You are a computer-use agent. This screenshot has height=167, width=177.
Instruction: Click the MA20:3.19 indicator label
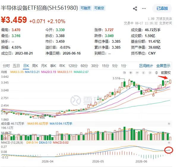[48, 72]
